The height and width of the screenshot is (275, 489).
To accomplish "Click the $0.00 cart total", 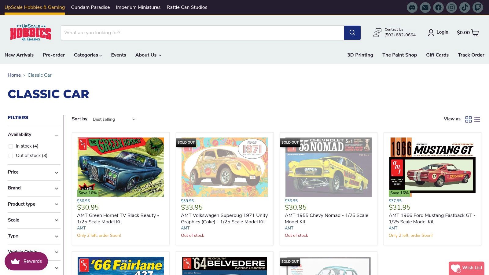I will coord(463,33).
